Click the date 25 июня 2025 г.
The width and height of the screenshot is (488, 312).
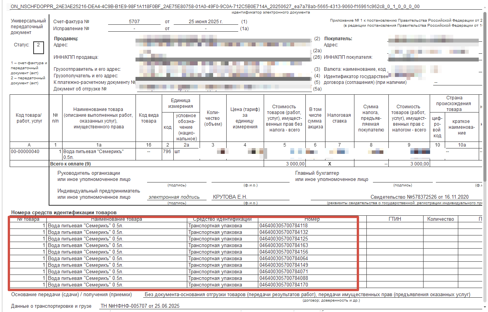205,22
